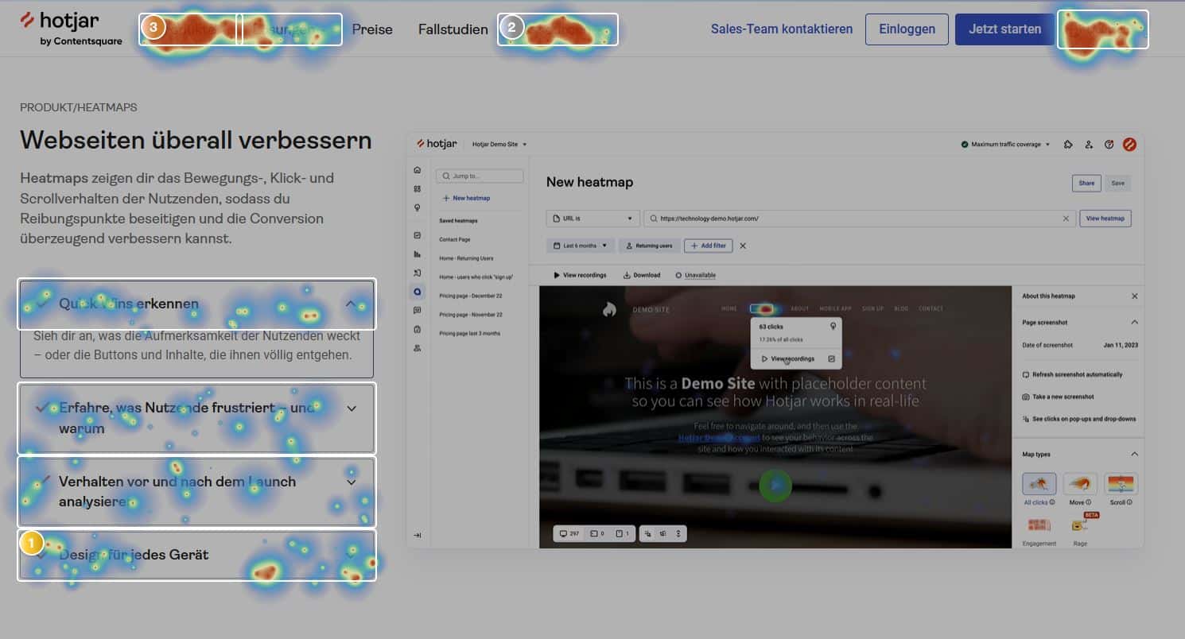Open the Contact Page saved heatmap
The image size is (1185, 639).
455,239
